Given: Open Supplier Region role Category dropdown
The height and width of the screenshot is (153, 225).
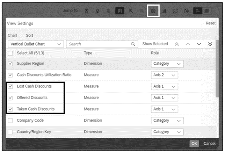Looking at the screenshot, I should coord(167,64).
